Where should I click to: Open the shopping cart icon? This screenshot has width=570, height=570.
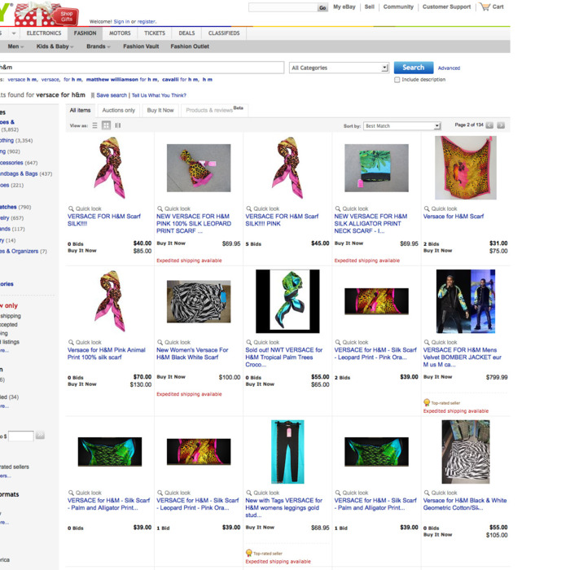coord(485,7)
